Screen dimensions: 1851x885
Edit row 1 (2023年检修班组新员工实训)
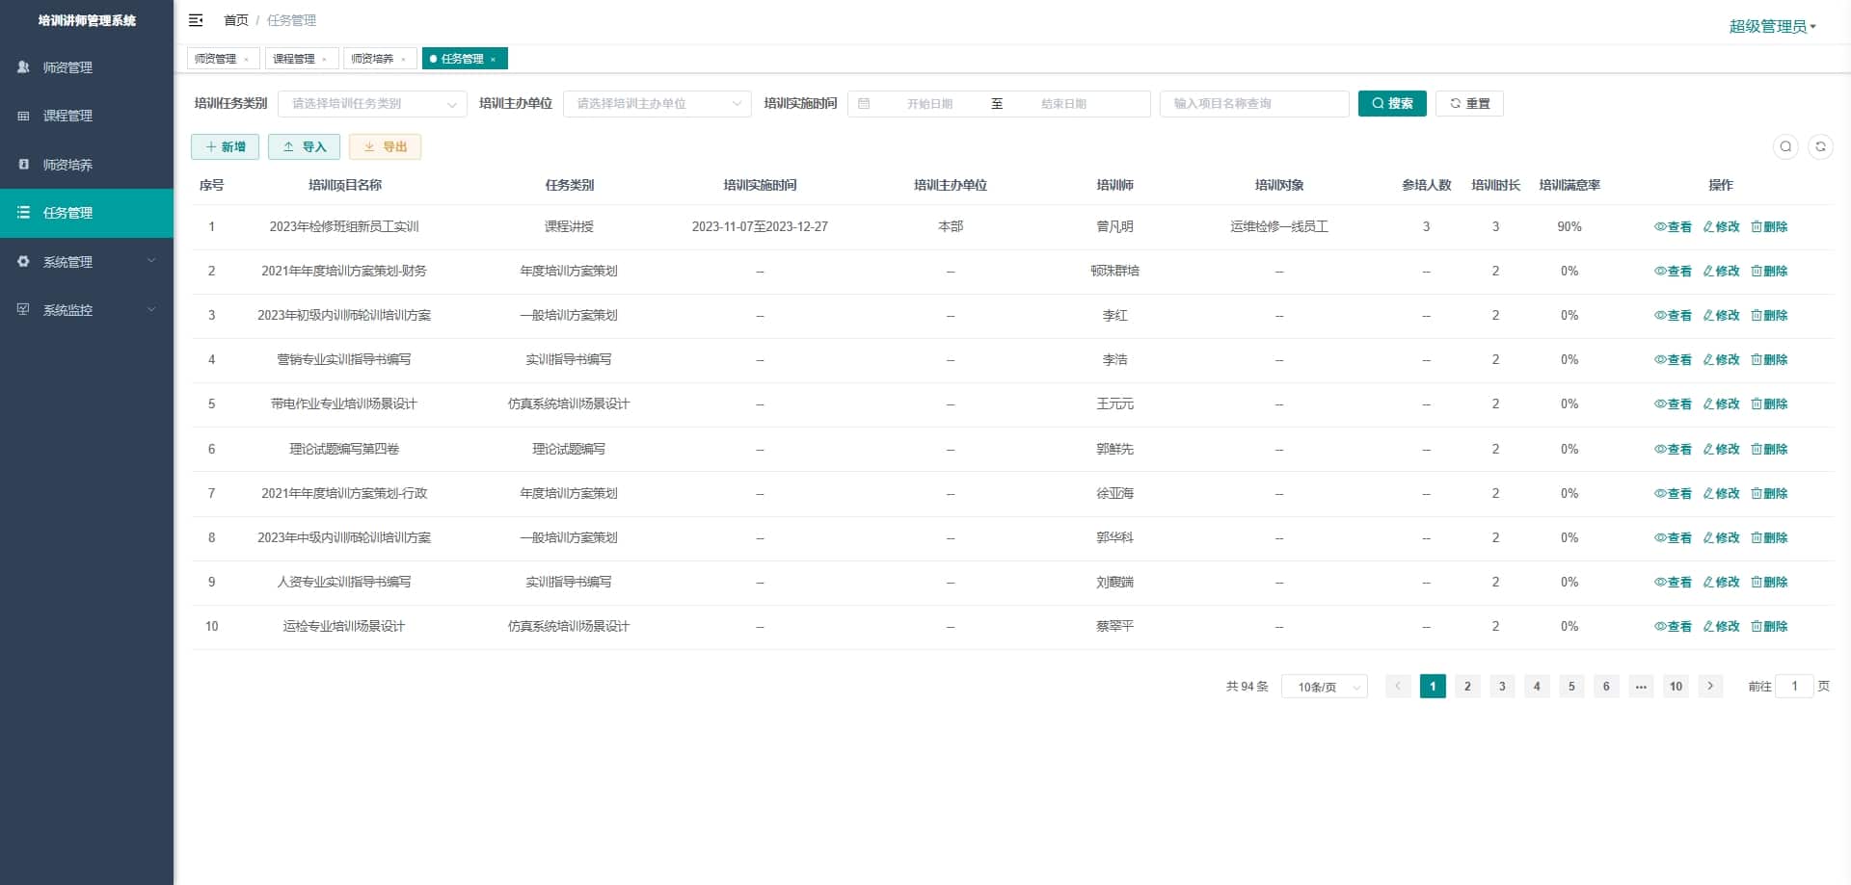tap(1721, 227)
